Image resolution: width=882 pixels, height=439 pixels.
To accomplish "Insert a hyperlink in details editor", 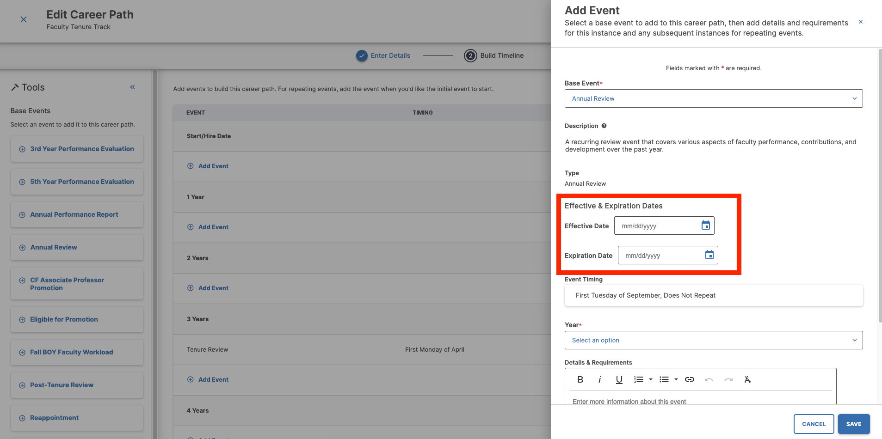I will pos(690,379).
